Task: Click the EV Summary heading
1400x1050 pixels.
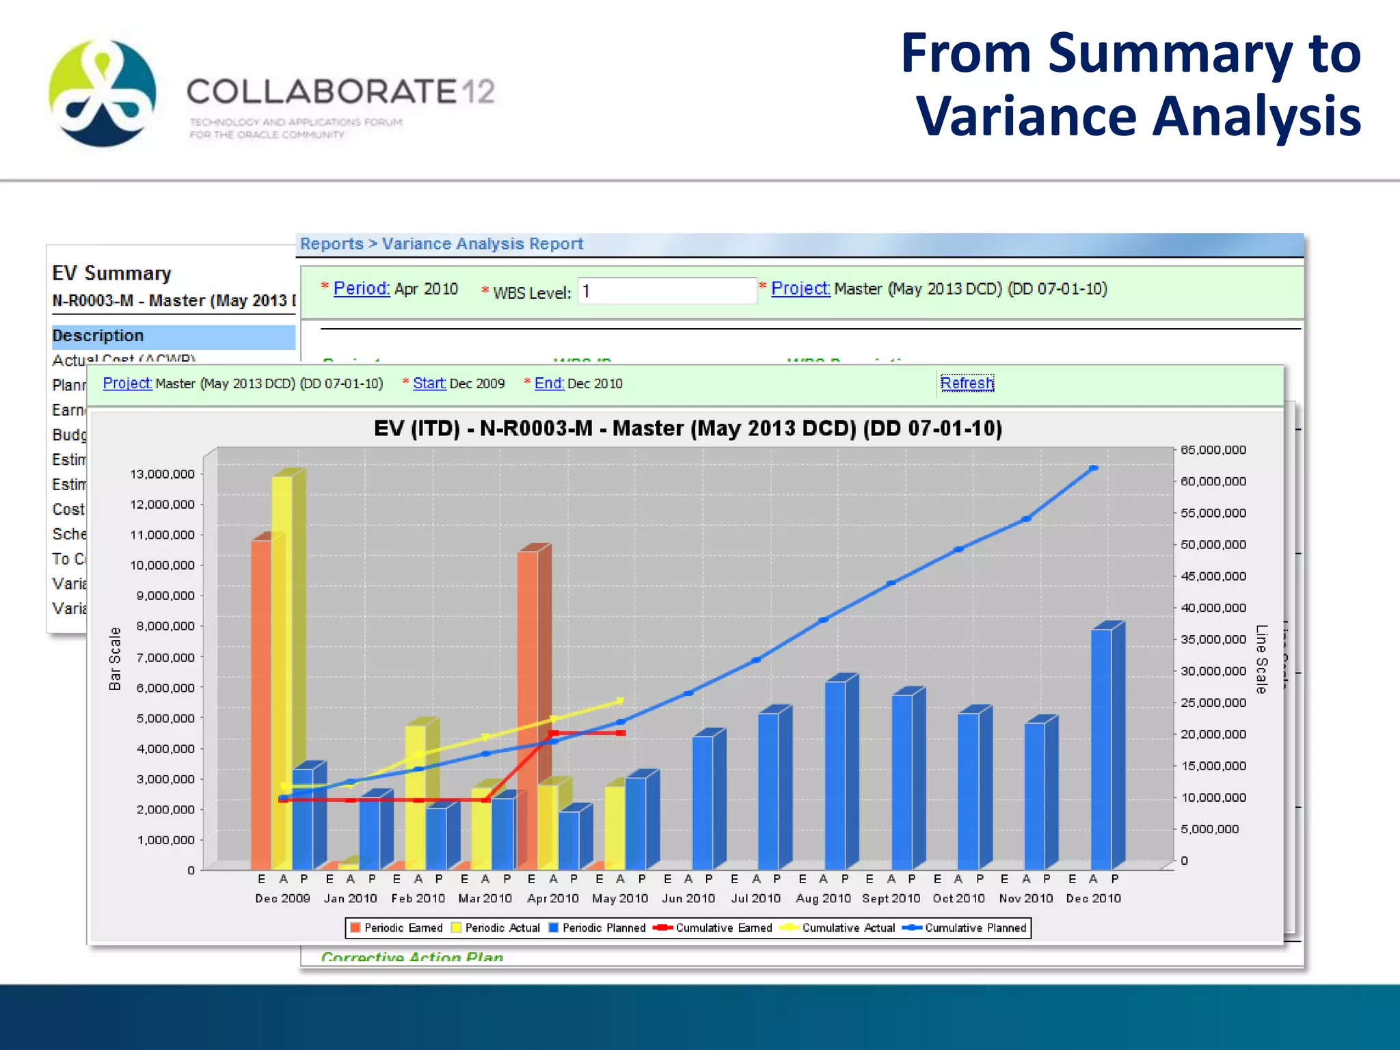Action: coord(111,273)
